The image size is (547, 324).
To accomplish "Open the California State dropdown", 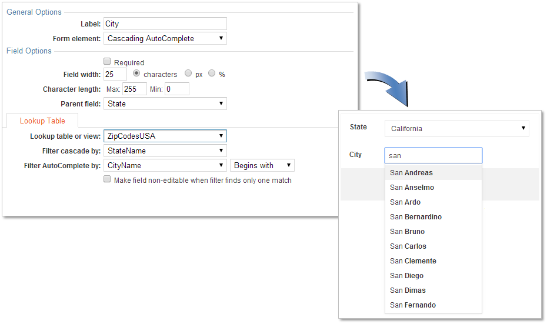I will click(x=456, y=128).
